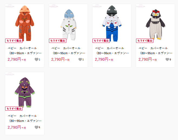Click the blue coverall's product title
Image resolution: width=178 pixels, height=140 pixels.
pyautogui.click(x=112, y=51)
